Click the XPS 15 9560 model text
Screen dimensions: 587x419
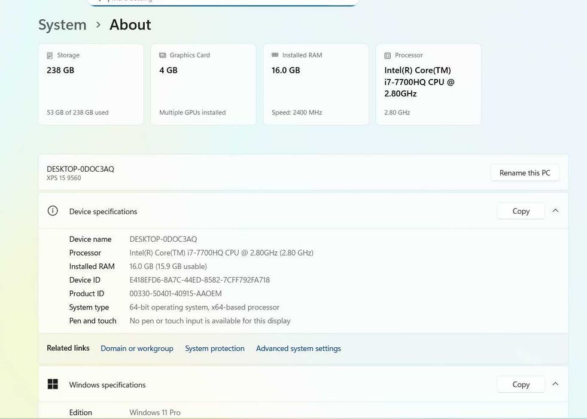pyautogui.click(x=63, y=178)
